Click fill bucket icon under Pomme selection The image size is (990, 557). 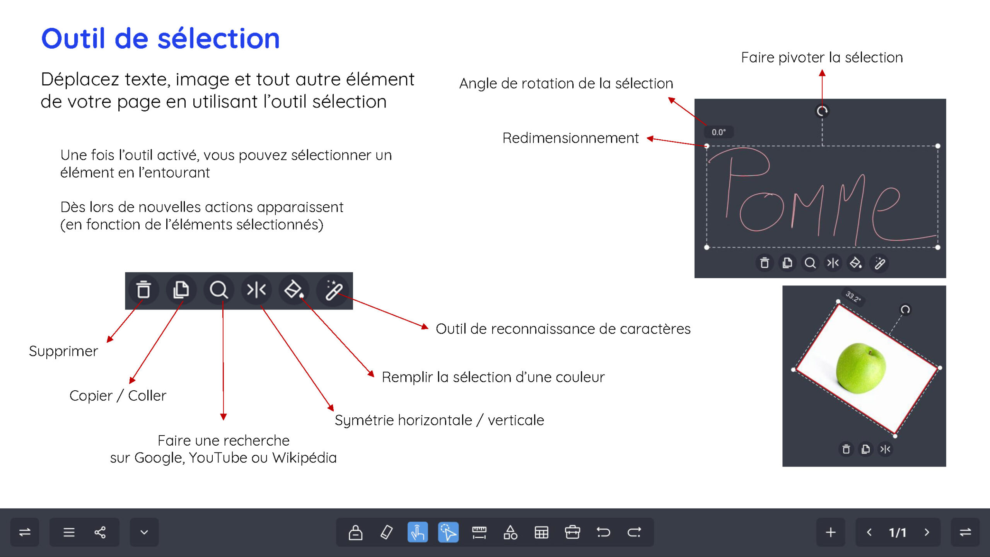click(x=856, y=263)
